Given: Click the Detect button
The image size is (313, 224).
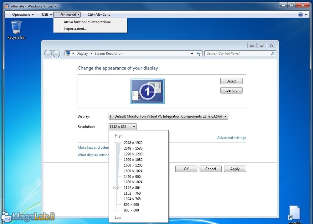Looking at the screenshot, I should [x=231, y=81].
